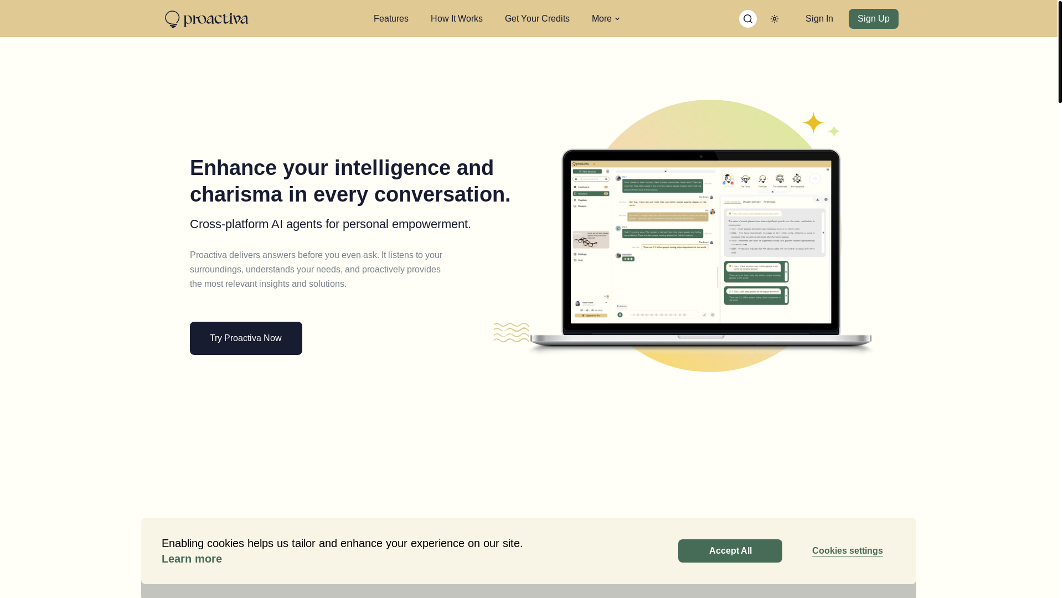Select the headline 'Enhance your intelligence and charisma'

(x=350, y=181)
